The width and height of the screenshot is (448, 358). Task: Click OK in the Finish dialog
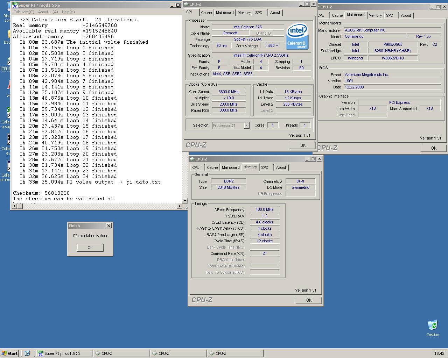pyautogui.click(x=90, y=248)
